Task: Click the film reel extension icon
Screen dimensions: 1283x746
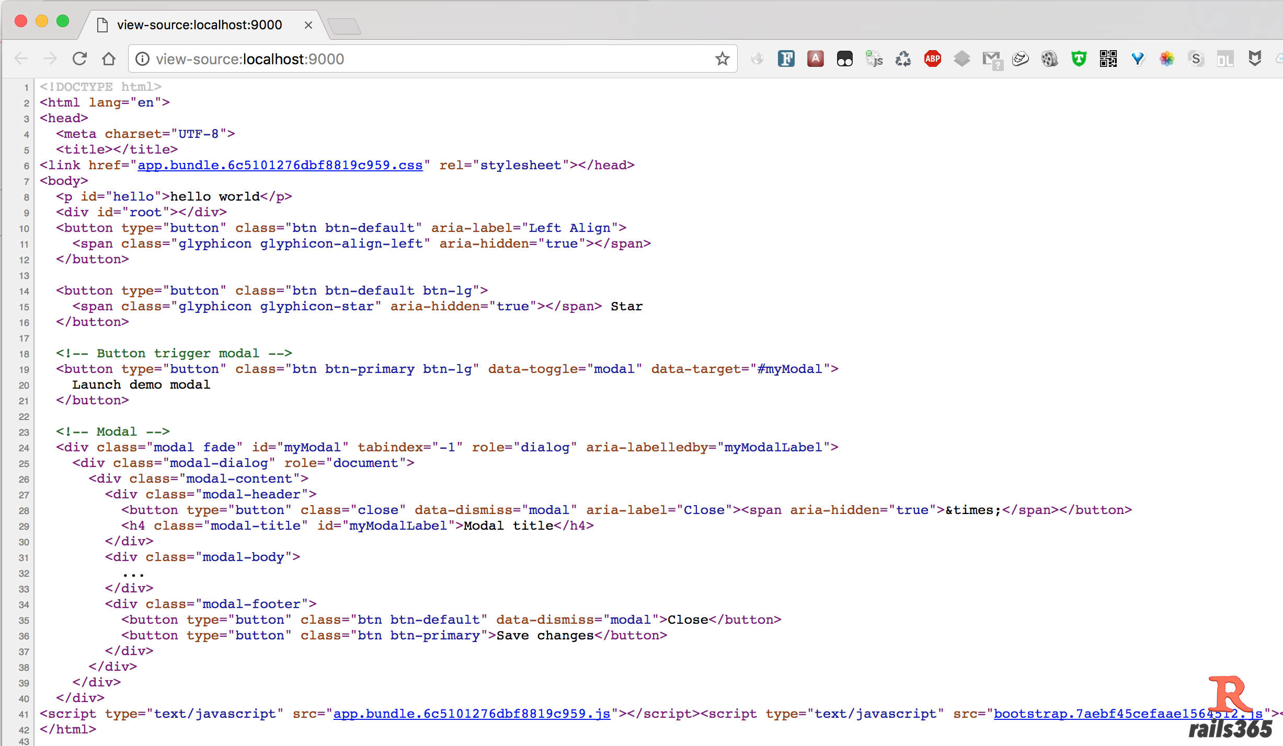Action: click(x=1049, y=59)
